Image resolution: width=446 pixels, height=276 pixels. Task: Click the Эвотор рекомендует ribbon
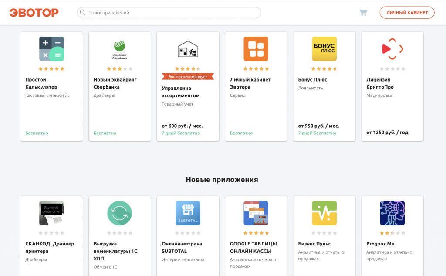tap(188, 77)
